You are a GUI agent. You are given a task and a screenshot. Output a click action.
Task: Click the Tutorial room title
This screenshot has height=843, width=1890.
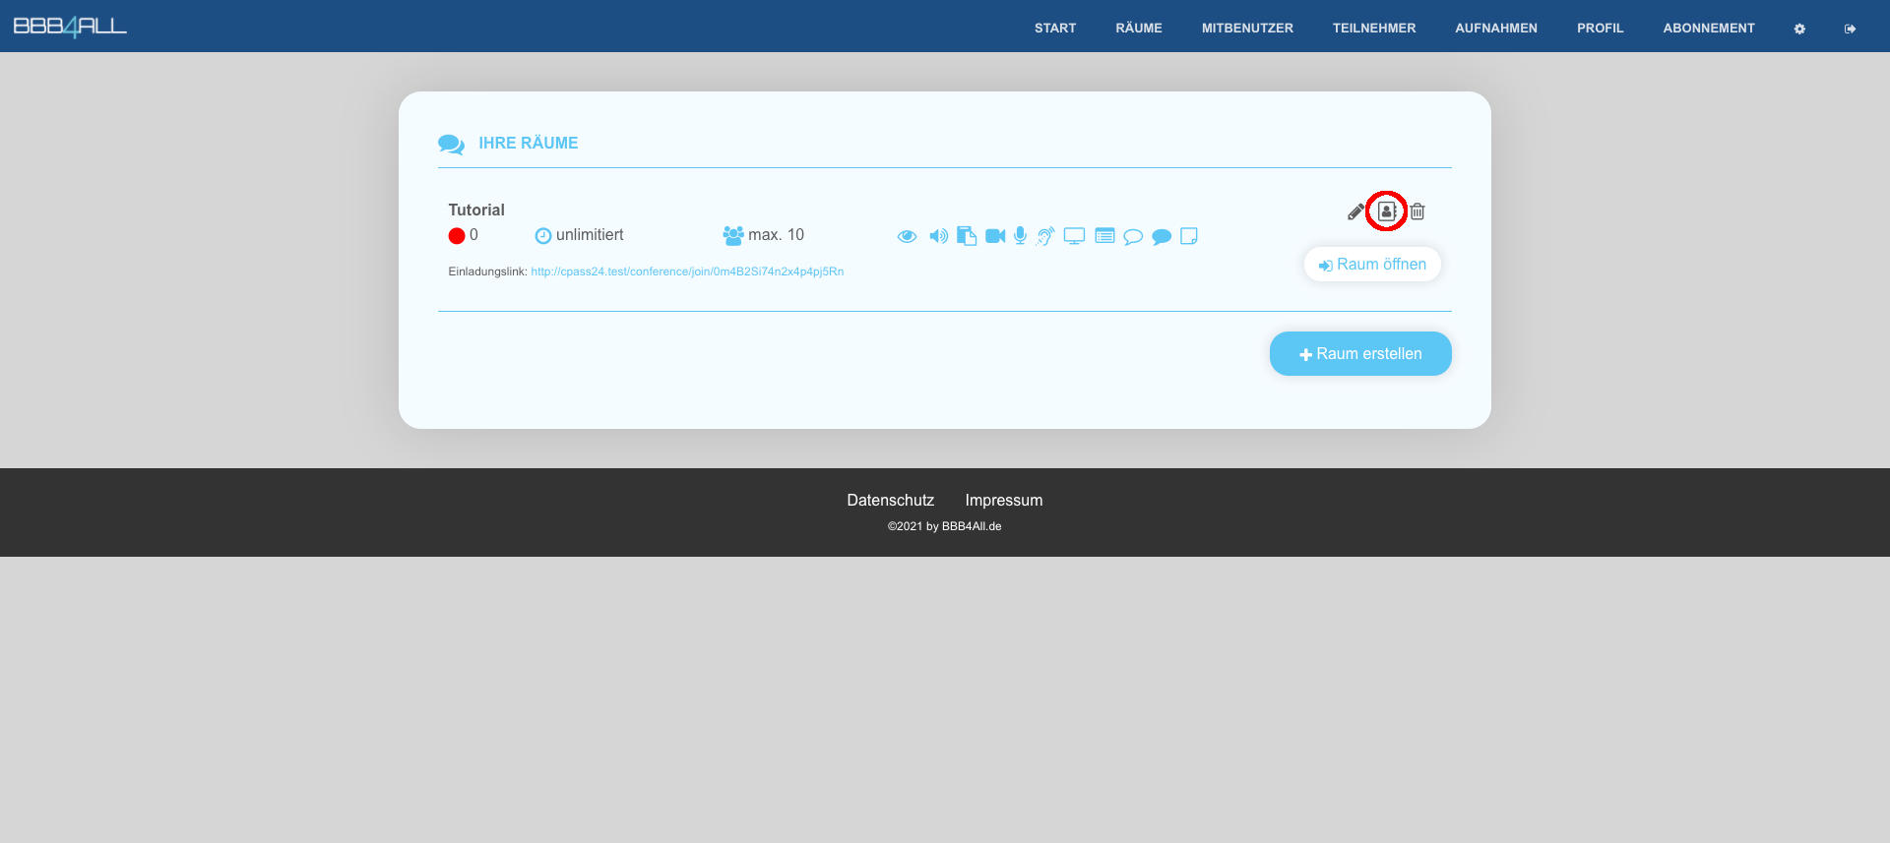[476, 210]
